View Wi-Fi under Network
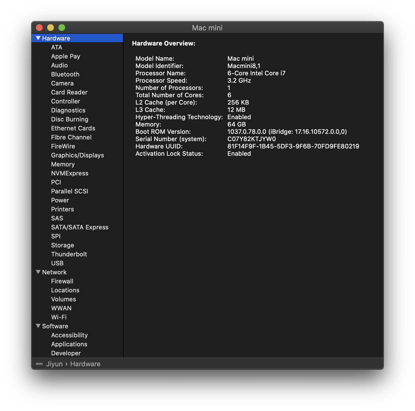This screenshot has height=411, width=415. point(59,317)
